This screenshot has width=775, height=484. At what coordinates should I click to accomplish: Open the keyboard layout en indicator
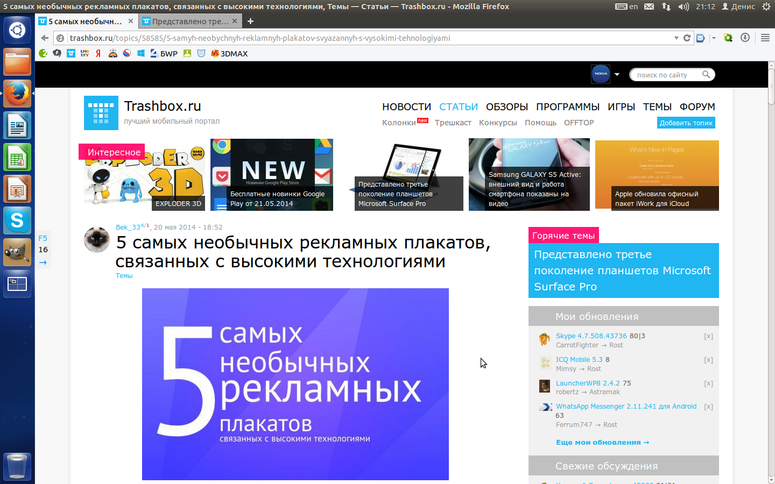627,6
